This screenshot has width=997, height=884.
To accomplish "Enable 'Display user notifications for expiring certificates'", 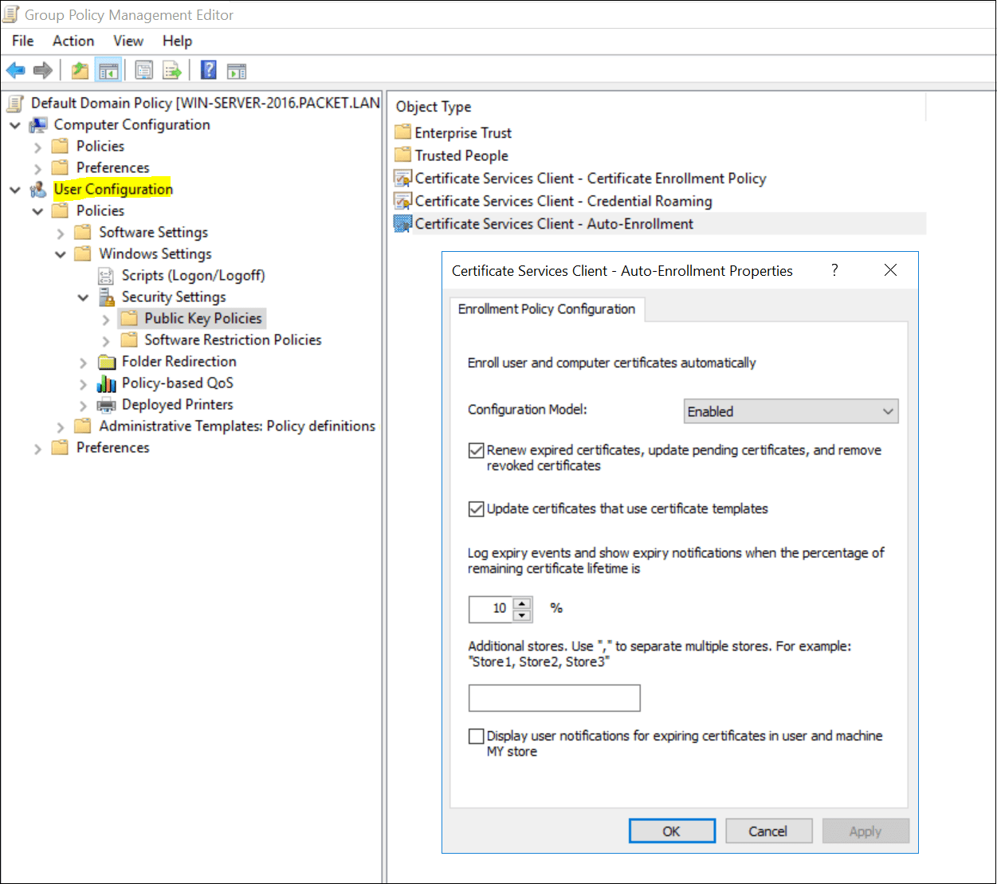I will click(x=476, y=736).
